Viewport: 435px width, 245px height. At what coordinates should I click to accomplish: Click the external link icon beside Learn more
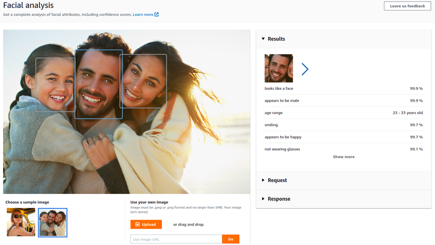157,14
